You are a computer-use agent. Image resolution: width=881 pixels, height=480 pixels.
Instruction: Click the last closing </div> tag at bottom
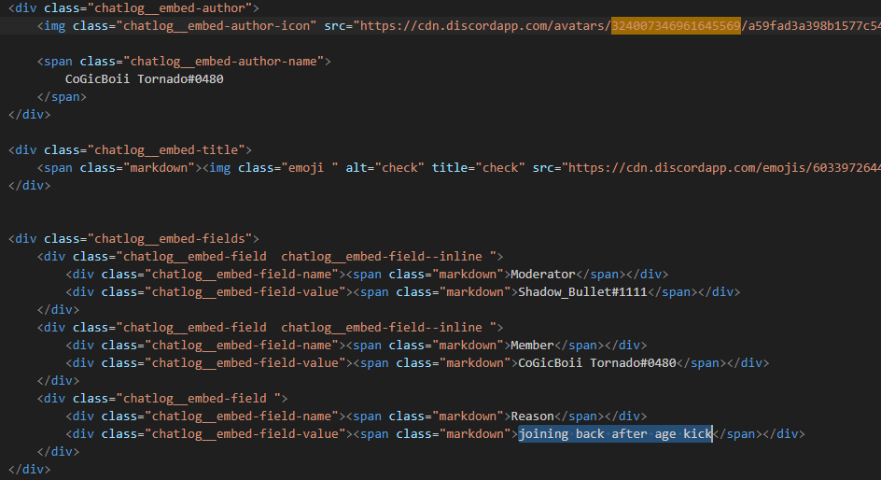pos(29,470)
